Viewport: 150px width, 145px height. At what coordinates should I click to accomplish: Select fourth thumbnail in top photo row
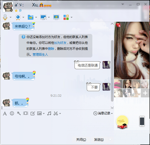pyautogui.click(x=145, y=84)
